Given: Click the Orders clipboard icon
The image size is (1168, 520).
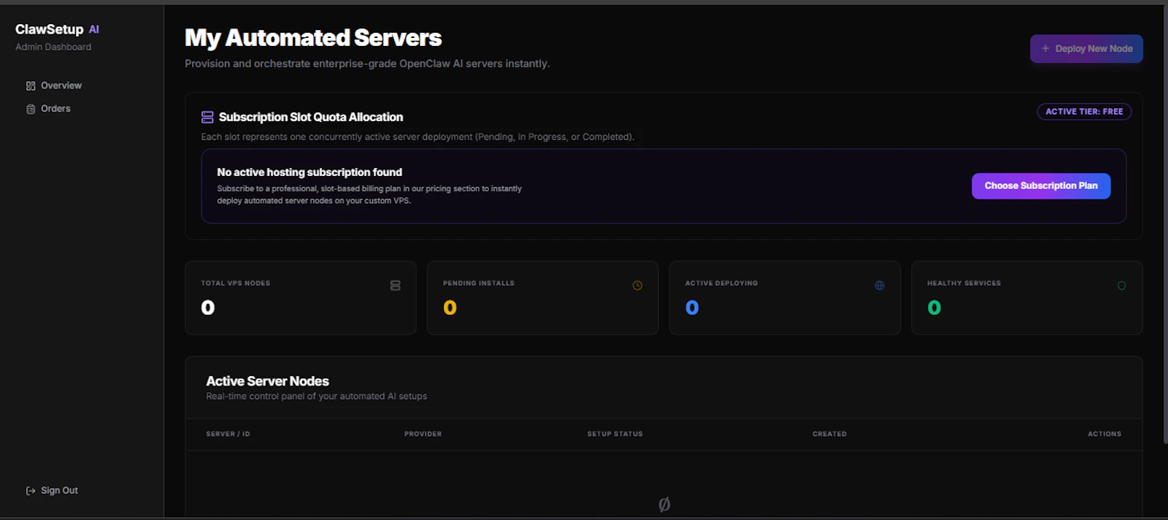Looking at the screenshot, I should click(31, 109).
